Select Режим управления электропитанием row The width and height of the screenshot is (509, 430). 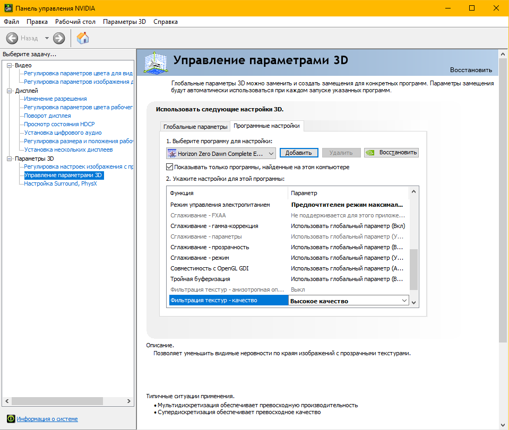pos(289,205)
